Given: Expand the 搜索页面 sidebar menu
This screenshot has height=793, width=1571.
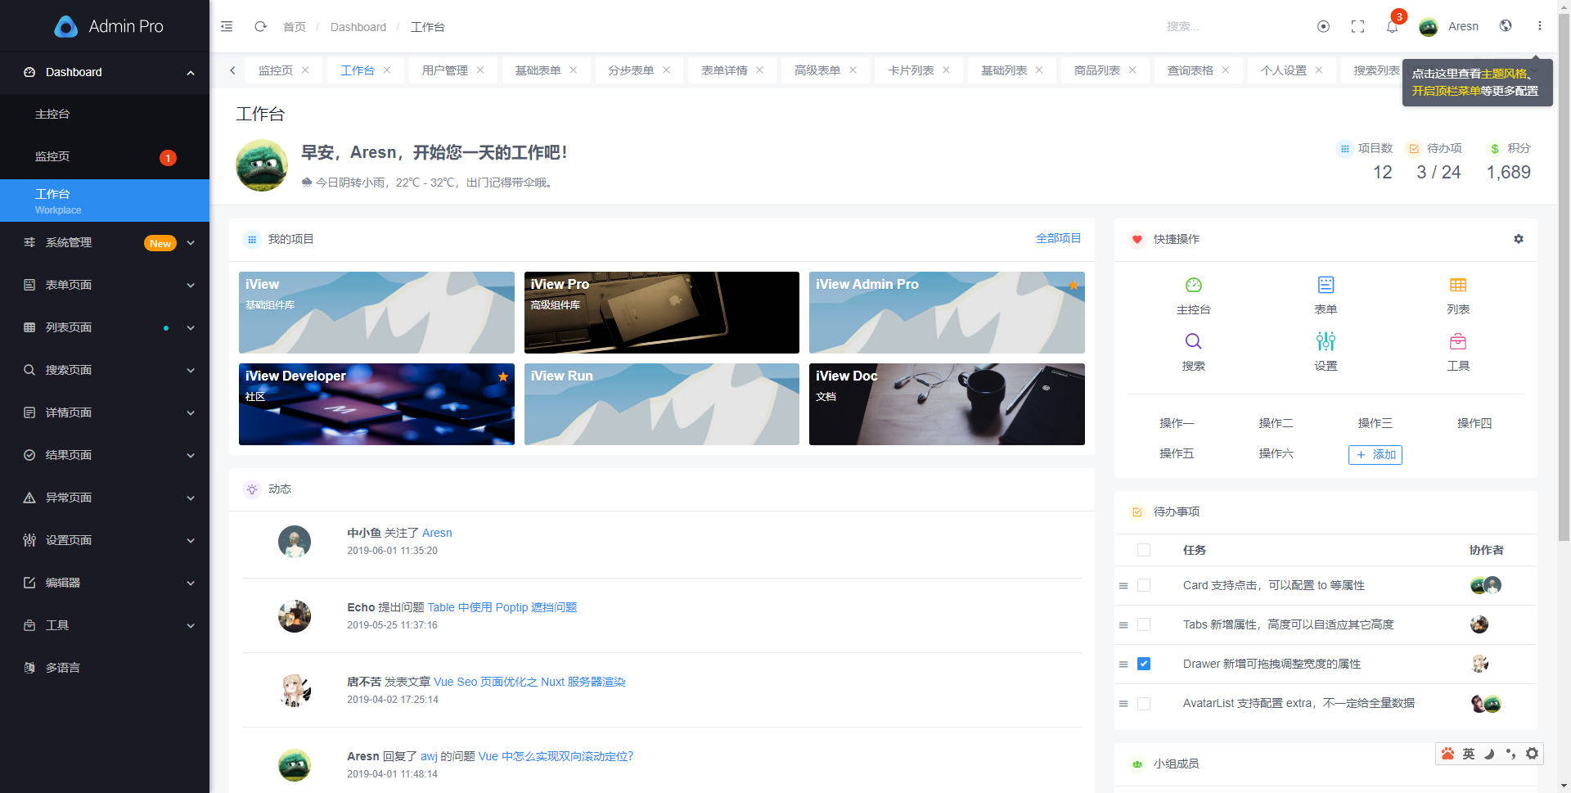Looking at the screenshot, I should tap(105, 370).
